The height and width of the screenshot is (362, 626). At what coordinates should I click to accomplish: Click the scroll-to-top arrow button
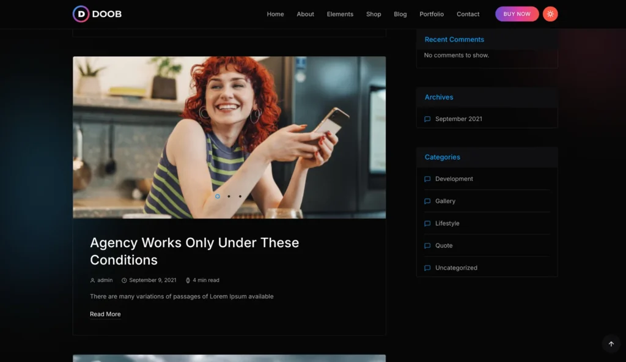coord(611,344)
